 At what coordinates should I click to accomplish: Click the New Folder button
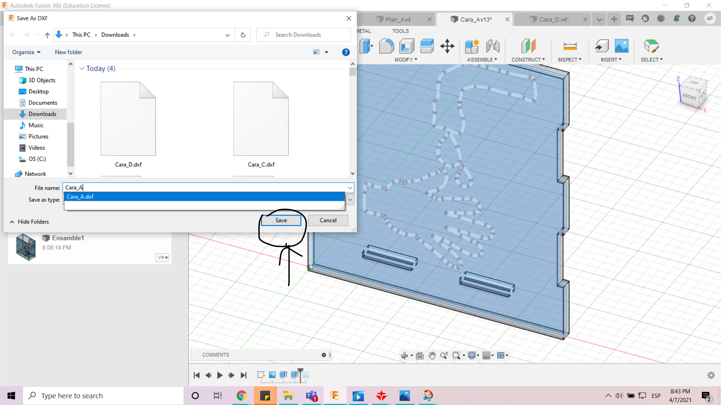click(68, 52)
